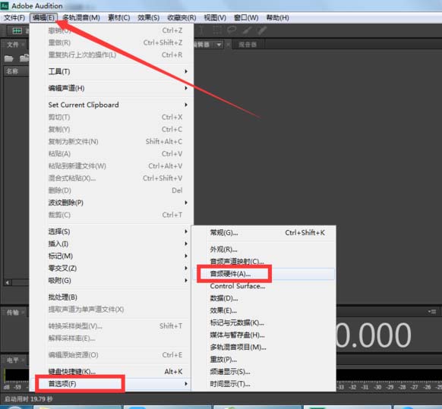Select the Paintbrush Selection tool
The width and height of the screenshot is (442, 409).
pos(248,30)
